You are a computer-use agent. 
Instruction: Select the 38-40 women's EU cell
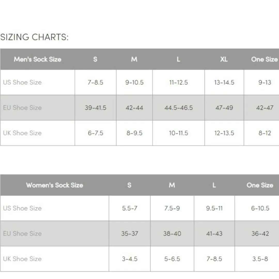point(172,234)
